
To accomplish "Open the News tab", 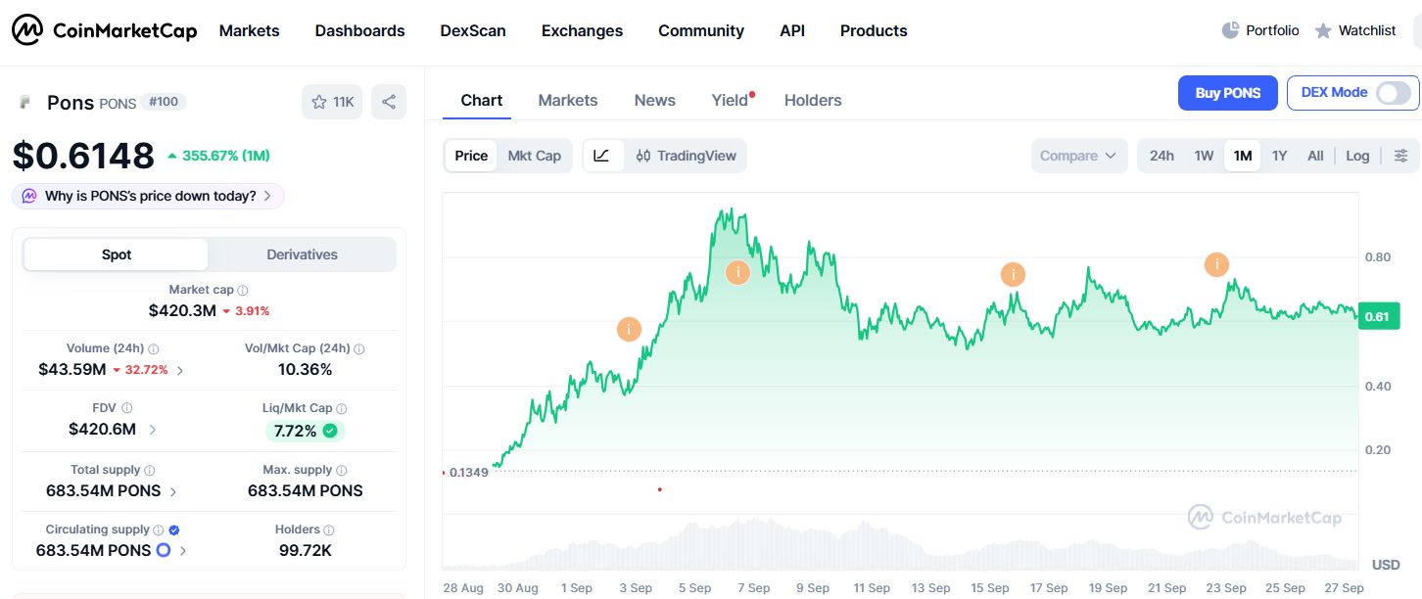I will click(655, 100).
